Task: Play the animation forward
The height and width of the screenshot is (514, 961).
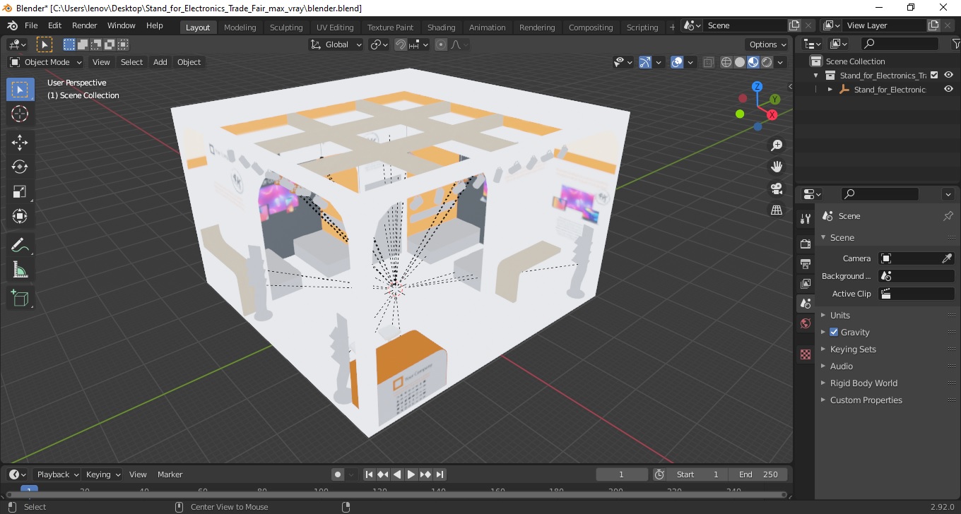Action: click(411, 474)
